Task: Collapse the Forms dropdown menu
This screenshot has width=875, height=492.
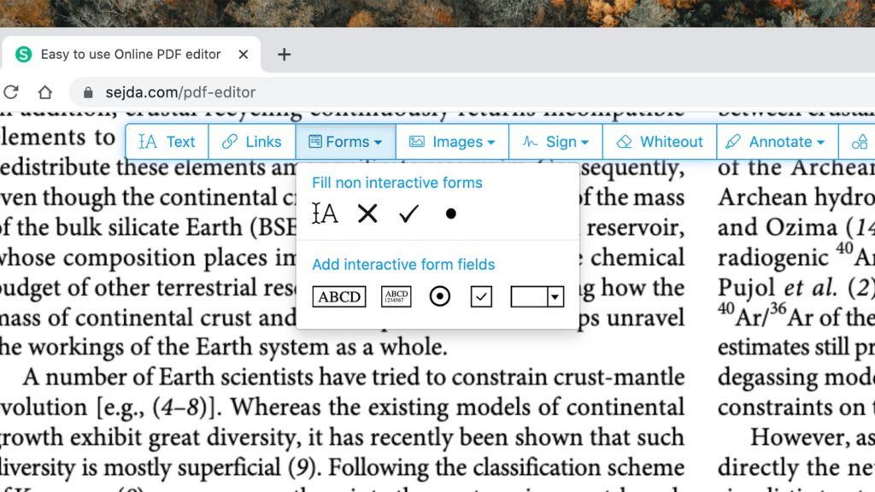Action: [345, 142]
